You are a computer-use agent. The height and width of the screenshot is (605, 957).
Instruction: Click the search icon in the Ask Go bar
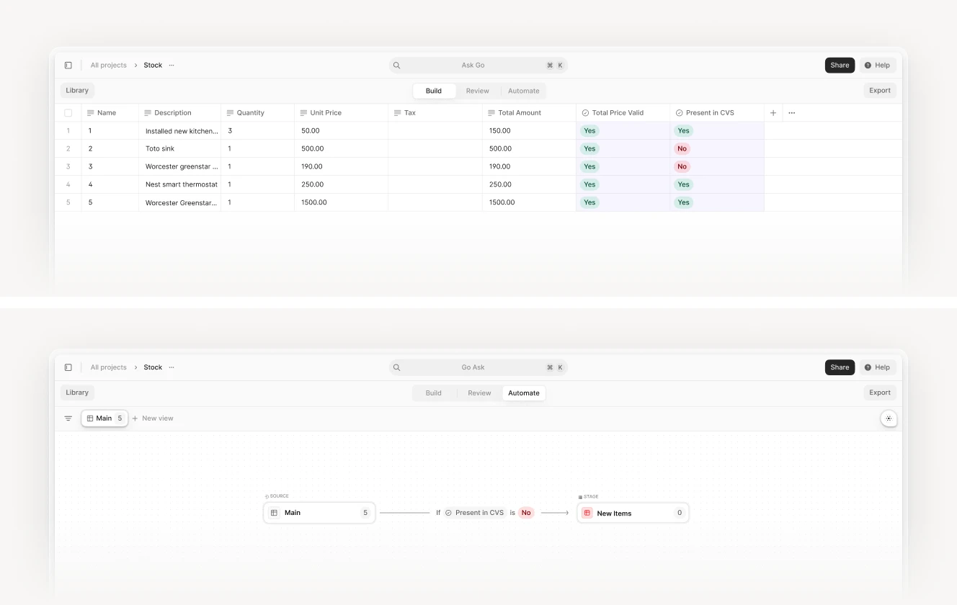396,66
